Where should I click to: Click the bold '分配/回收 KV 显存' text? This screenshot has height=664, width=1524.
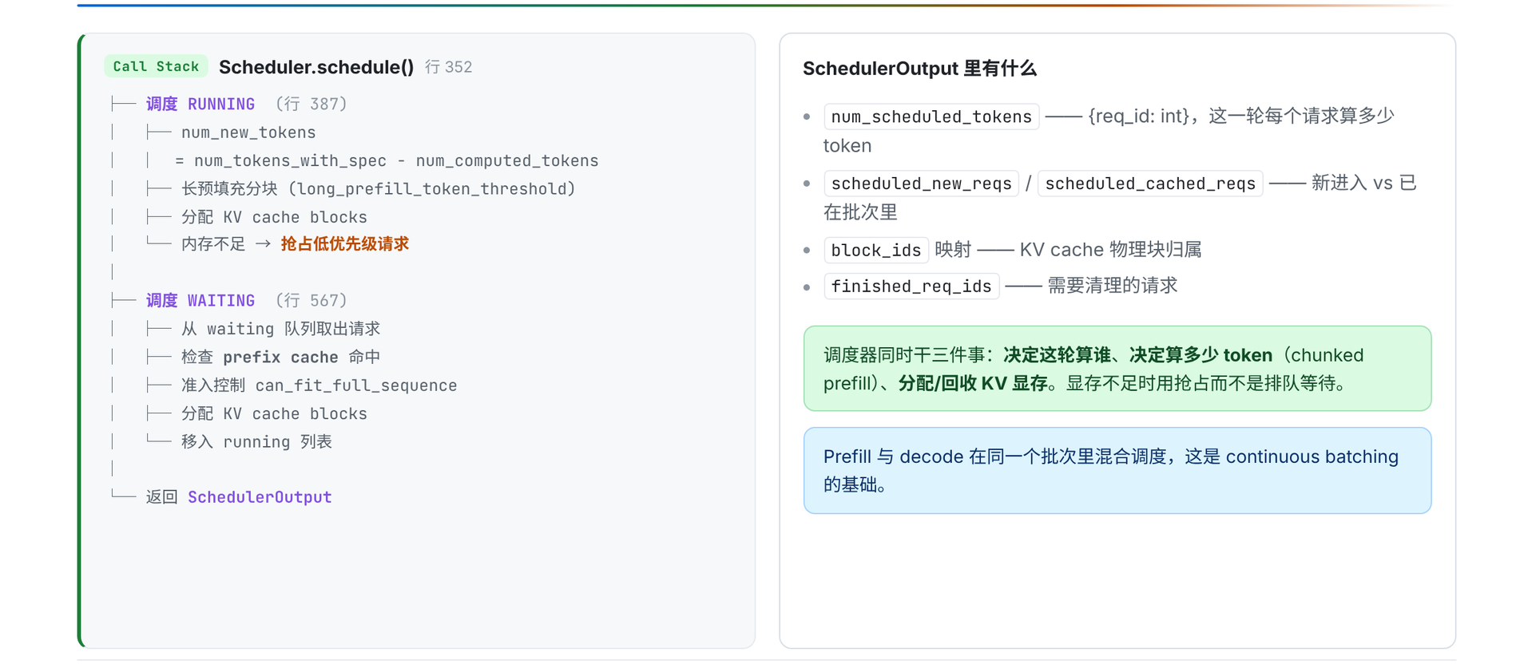pos(973,383)
